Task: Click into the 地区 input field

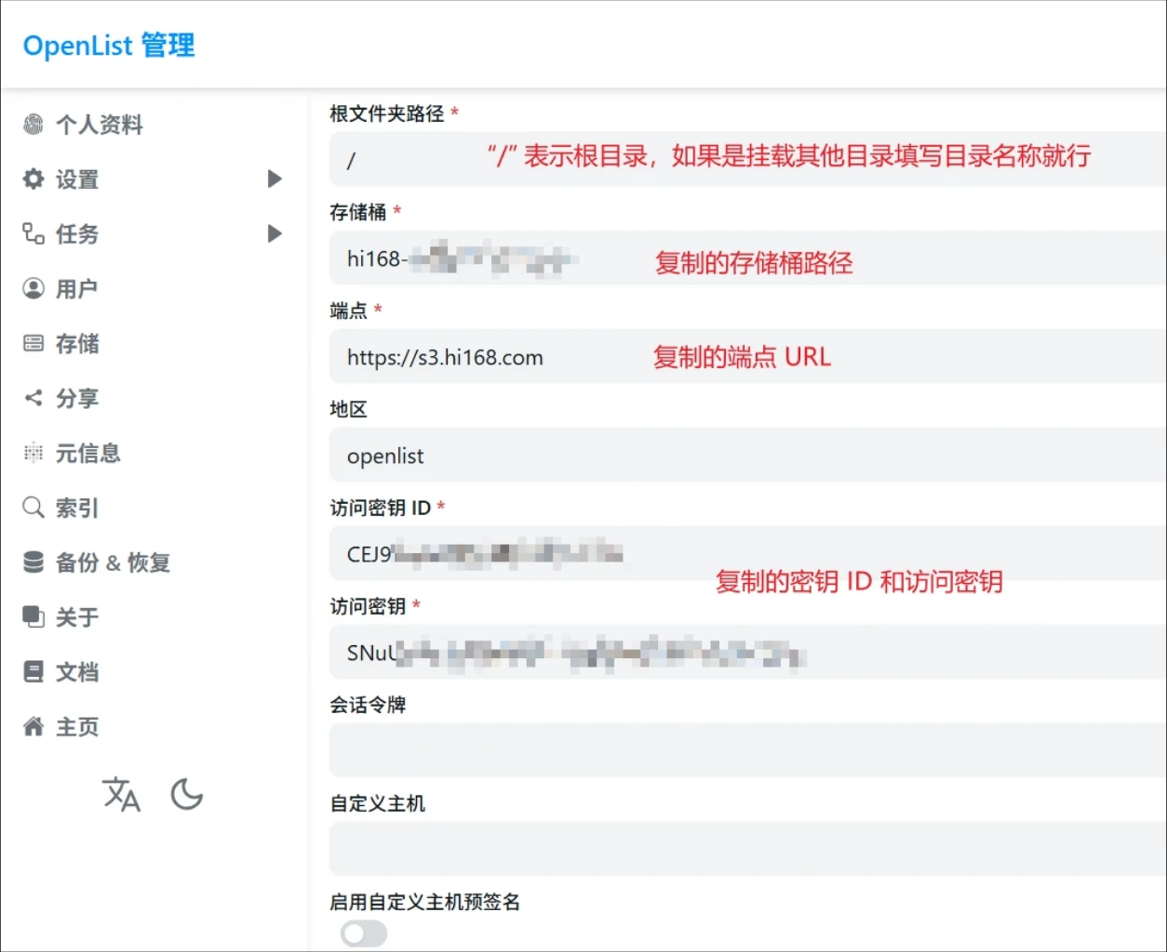Action: (744, 456)
